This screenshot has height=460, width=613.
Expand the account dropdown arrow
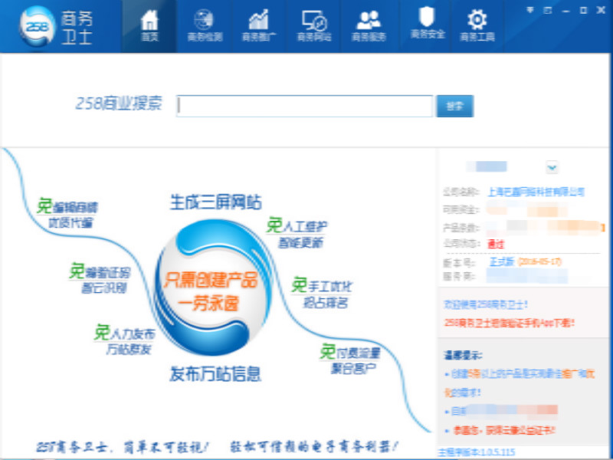(x=552, y=167)
